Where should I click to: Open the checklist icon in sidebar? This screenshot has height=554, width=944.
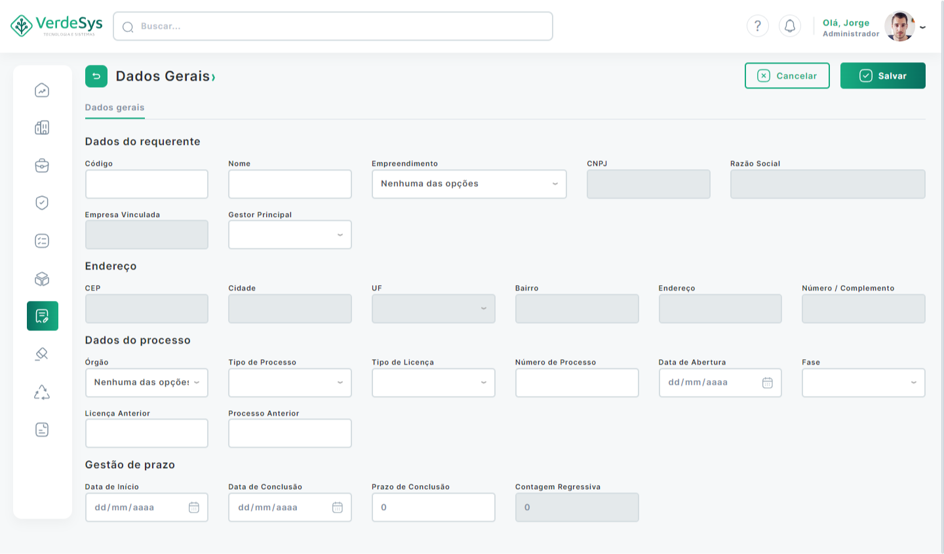pos(42,241)
